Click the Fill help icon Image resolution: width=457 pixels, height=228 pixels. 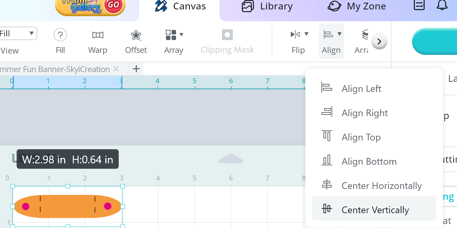coord(60,35)
